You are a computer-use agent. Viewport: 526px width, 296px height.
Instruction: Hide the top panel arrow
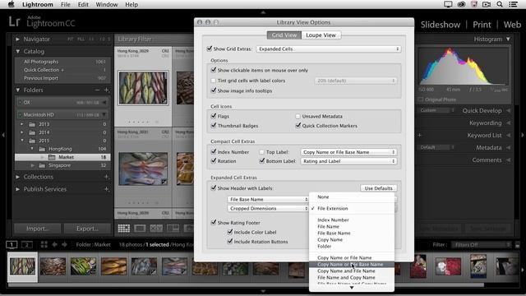coord(263,12)
